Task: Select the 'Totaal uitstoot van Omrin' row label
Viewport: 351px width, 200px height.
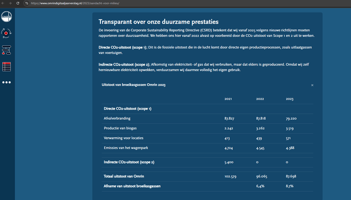Action: coord(124,176)
